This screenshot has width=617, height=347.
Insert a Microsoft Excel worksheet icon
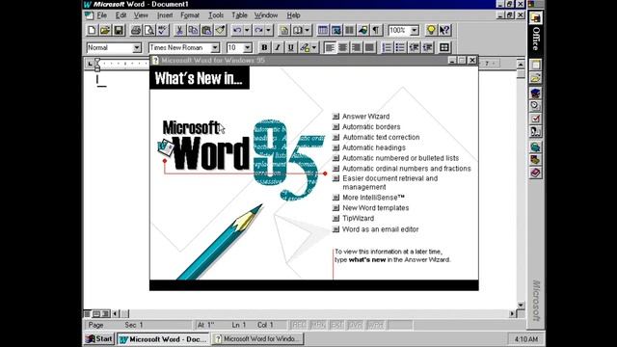pyautogui.click(x=336, y=30)
